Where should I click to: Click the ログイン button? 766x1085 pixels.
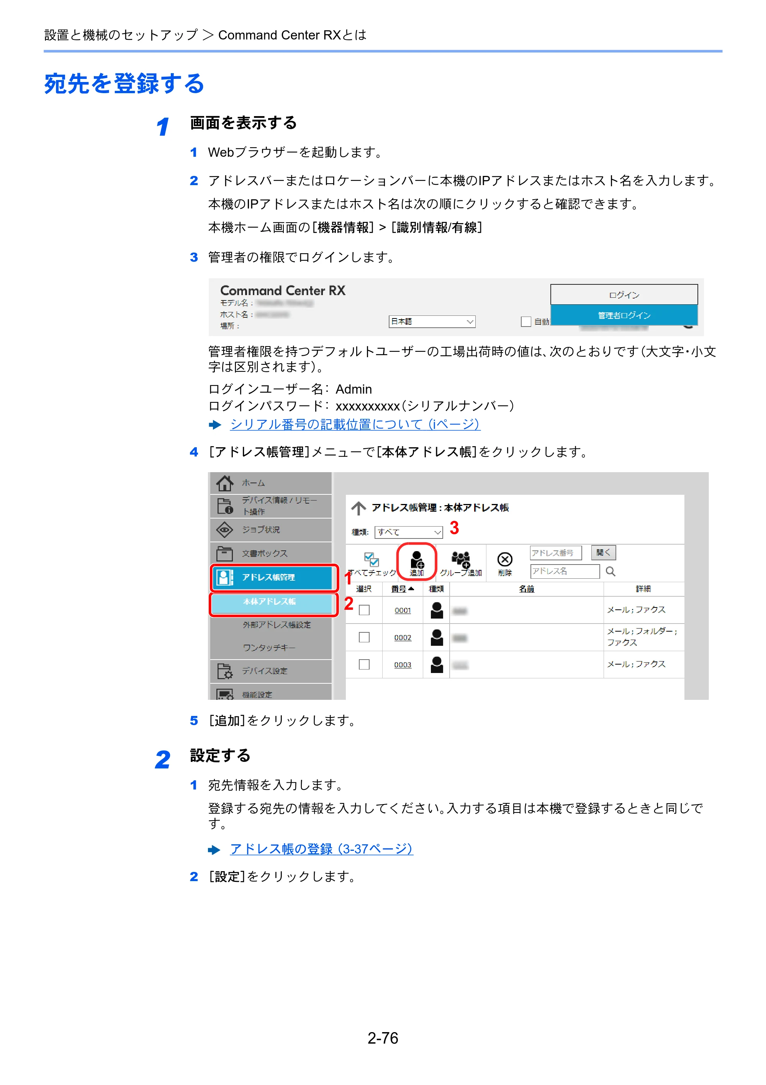pyautogui.click(x=624, y=295)
